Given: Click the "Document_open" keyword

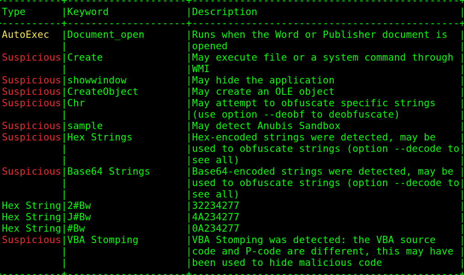Looking at the screenshot, I should point(106,35).
